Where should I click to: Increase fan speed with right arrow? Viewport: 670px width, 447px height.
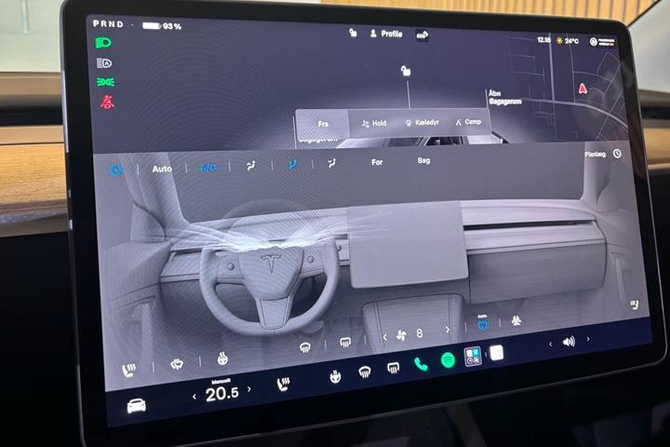click(x=448, y=330)
